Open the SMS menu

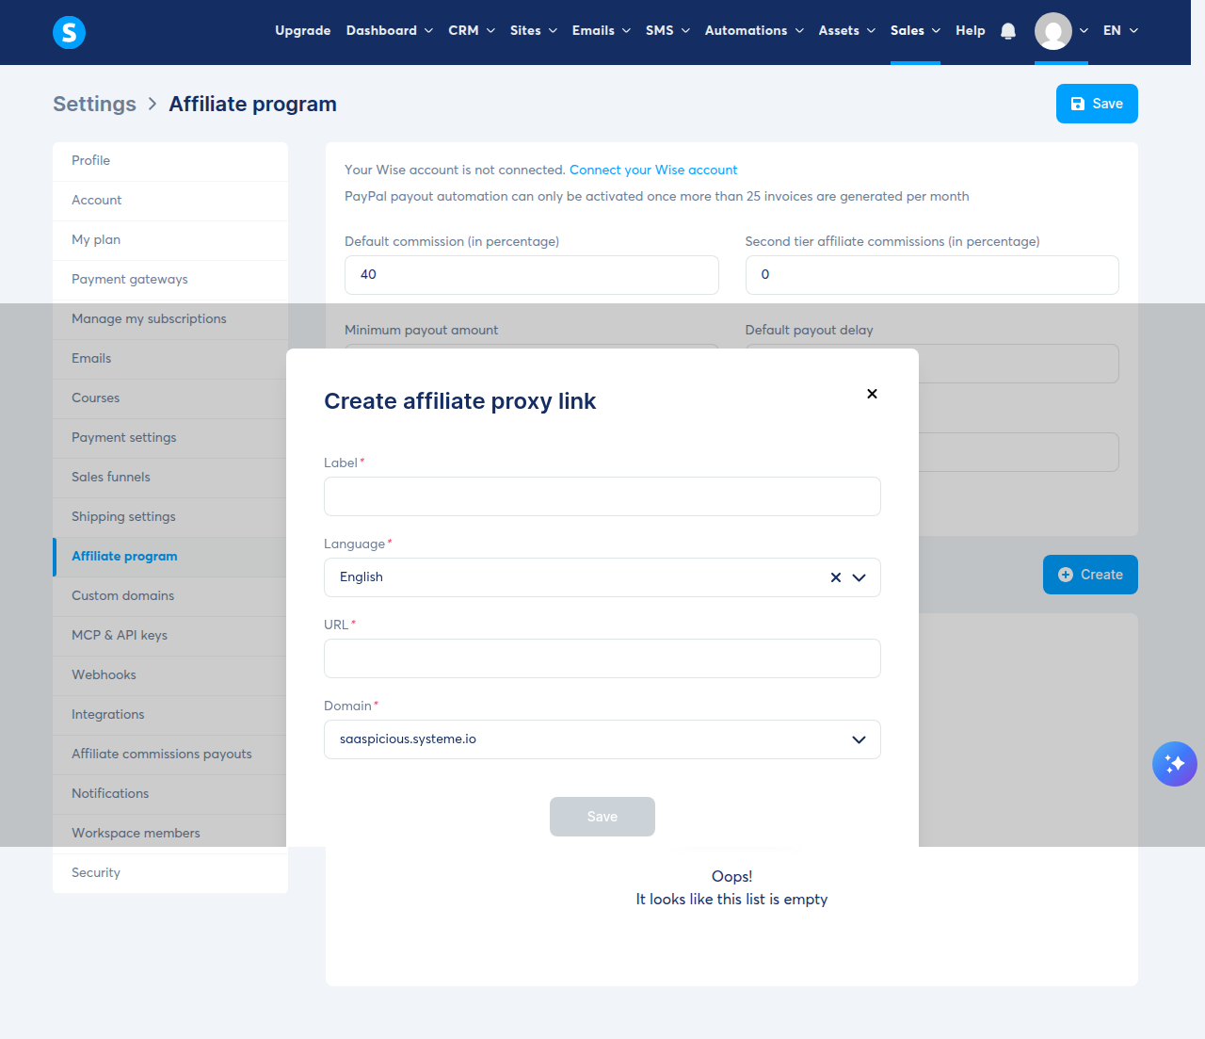click(668, 31)
